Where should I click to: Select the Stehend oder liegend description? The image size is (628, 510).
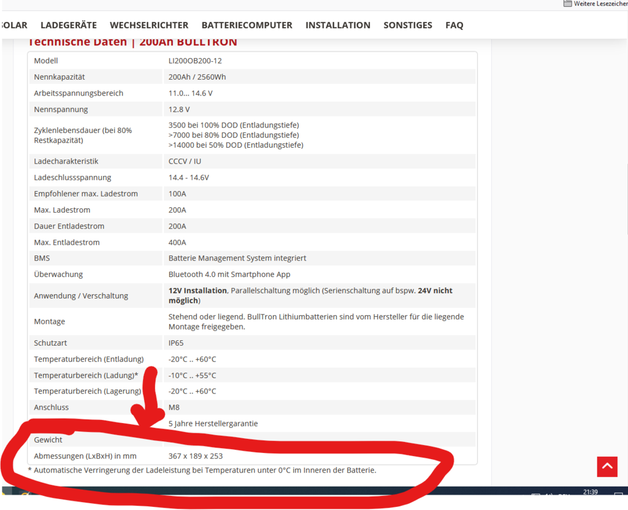click(x=316, y=321)
